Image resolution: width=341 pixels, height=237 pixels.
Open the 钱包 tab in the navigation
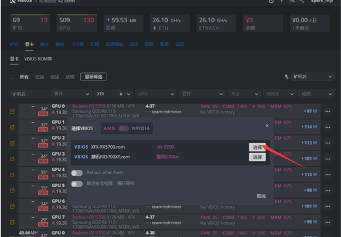[60, 44]
